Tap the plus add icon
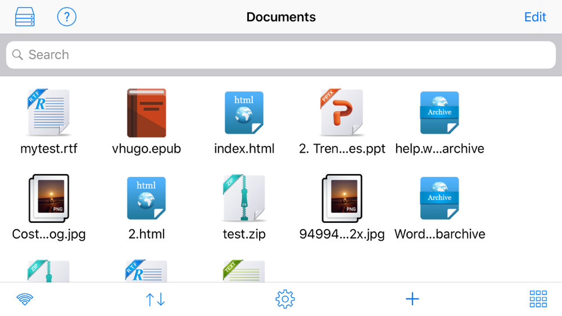The width and height of the screenshot is (562, 316). tap(412, 299)
